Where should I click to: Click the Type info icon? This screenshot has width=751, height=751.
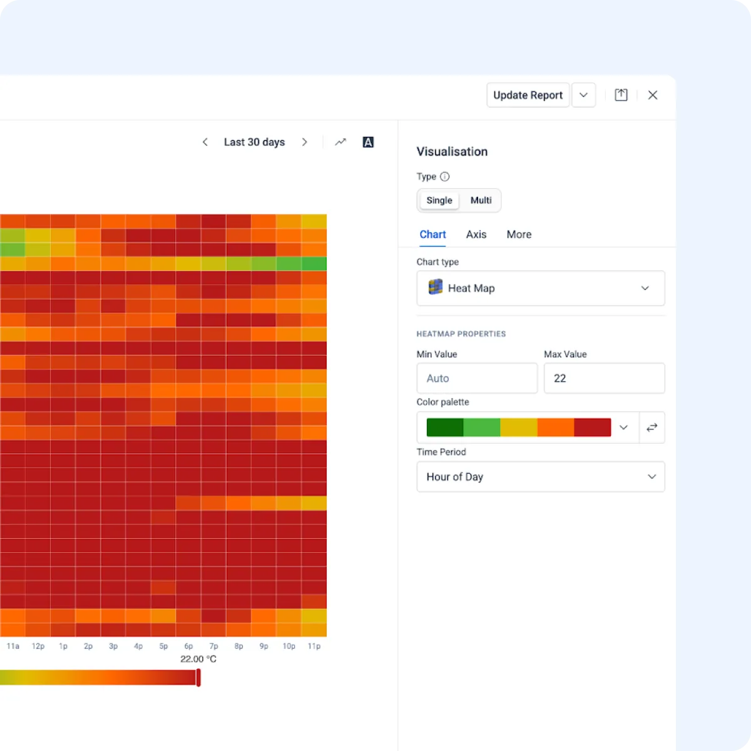(444, 176)
